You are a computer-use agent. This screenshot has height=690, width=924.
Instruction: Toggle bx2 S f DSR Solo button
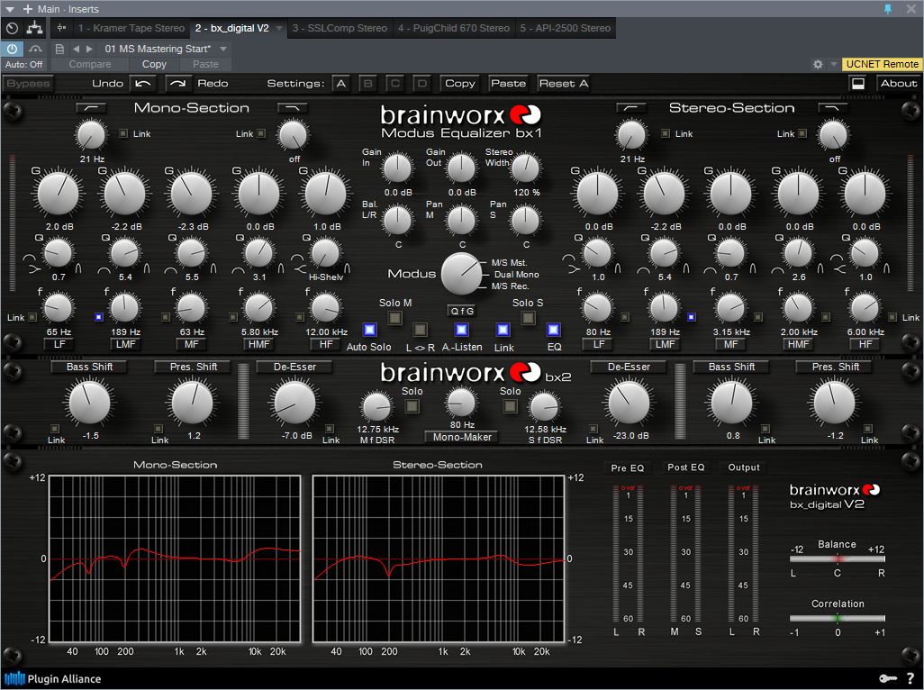[511, 406]
